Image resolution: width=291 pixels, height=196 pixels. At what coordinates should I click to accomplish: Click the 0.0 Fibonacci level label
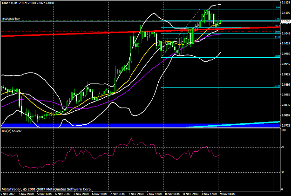(x=278, y=7)
